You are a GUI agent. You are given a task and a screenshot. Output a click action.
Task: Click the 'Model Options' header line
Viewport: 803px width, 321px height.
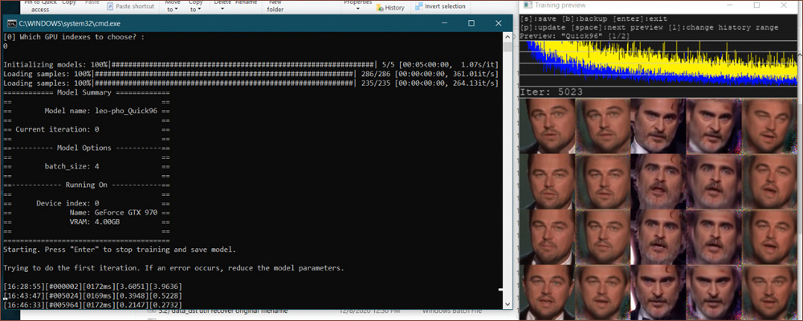(87, 148)
